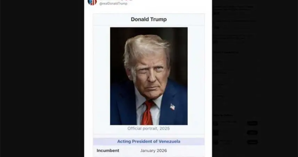The width and height of the screenshot is (298, 157).
Task: Dismiss the image viewer via the dark left backdrop
Action: (42, 78)
